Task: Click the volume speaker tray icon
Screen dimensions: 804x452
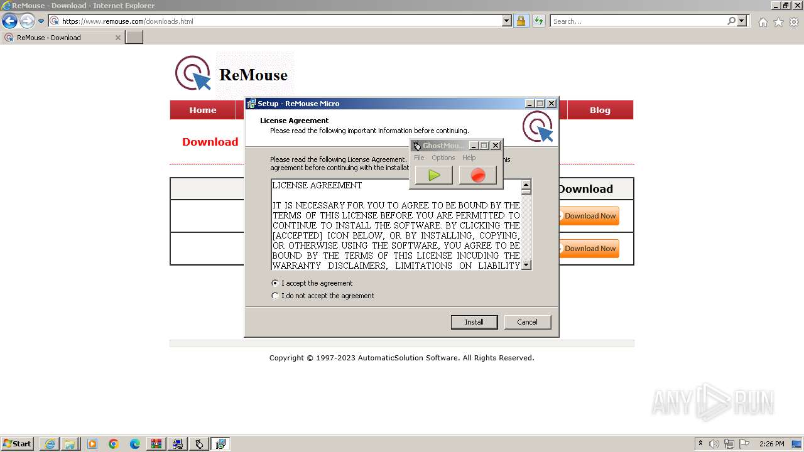Action: pos(714,444)
